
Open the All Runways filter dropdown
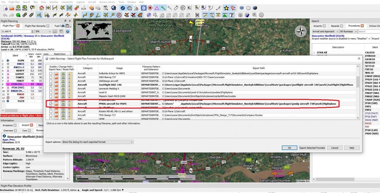pyautogui.click(x=348, y=32)
